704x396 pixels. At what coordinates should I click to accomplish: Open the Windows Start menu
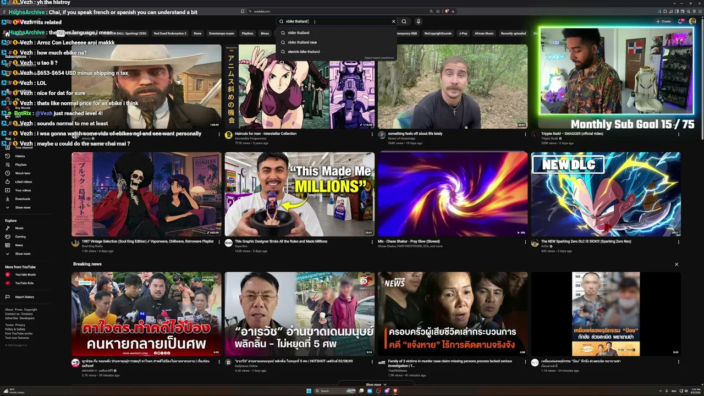click(x=309, y=391)
